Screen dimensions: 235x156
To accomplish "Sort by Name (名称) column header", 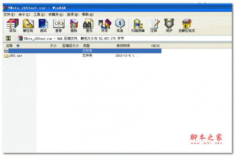I will coord(19,46).
